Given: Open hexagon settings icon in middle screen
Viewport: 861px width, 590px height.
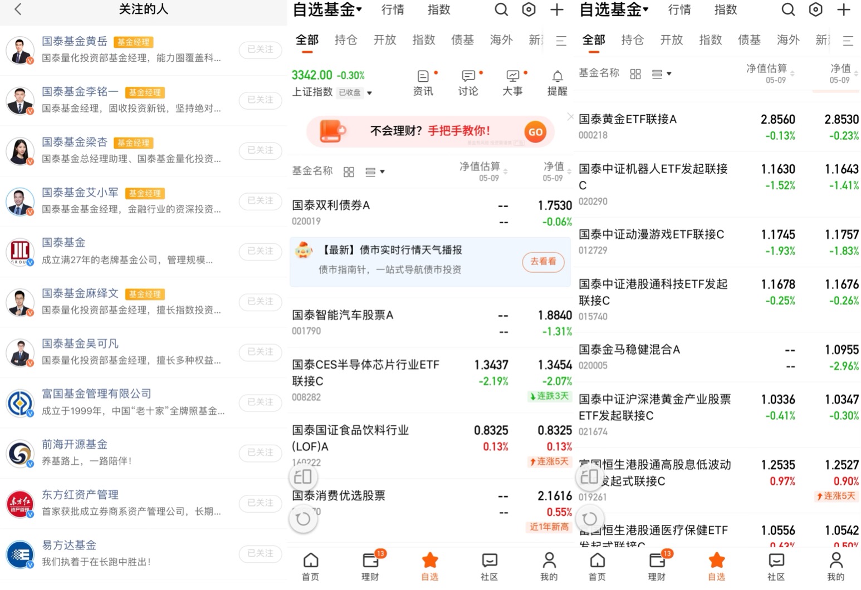Looking at the screenshot, I should click(529, 9).
